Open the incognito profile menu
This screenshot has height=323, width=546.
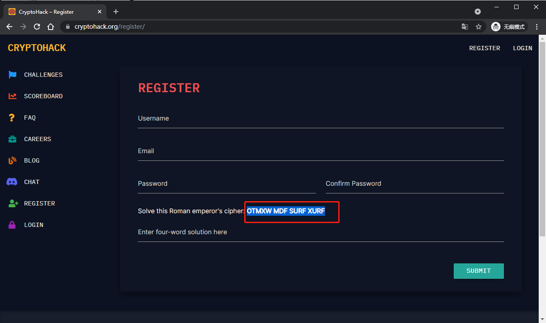509,27
